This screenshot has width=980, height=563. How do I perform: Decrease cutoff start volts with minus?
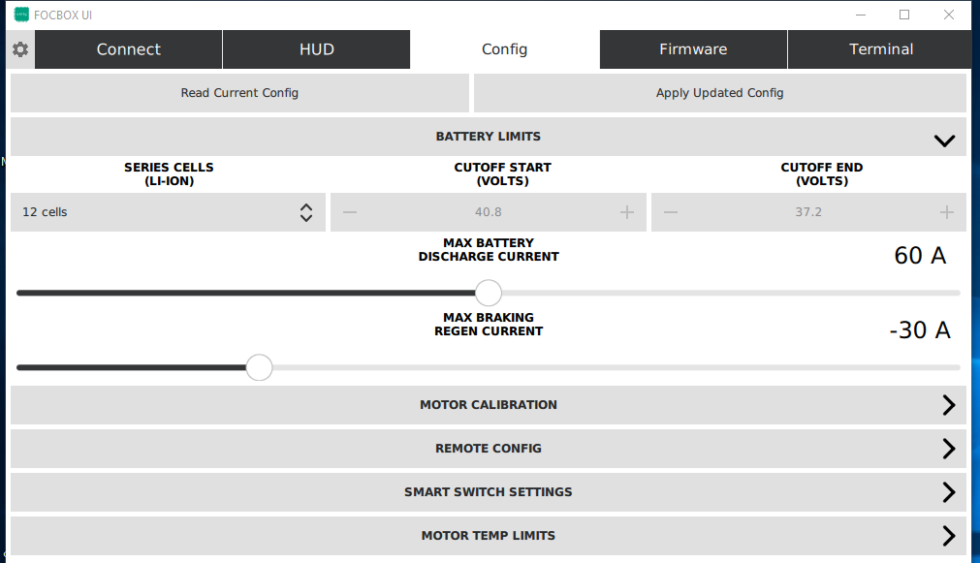pos(350,212)
